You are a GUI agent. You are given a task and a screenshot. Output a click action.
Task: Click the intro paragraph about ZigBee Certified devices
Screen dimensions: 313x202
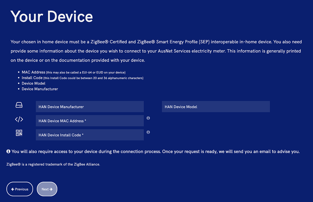point(156,51)
